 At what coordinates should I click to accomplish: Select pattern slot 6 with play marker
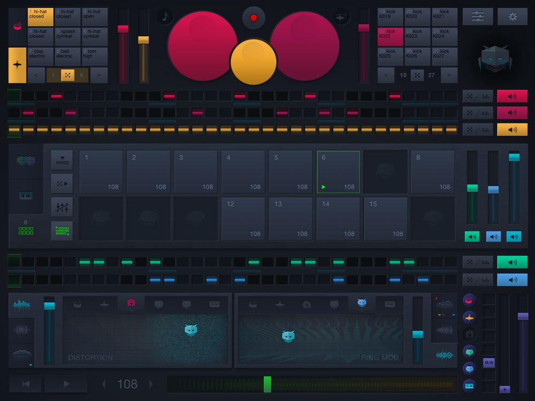click(338, 172)
